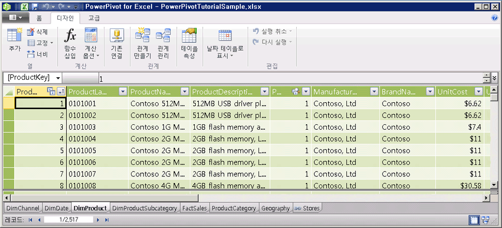The image size is (502, 228).
Task: Click the record position field 1/2,517
Action: pos(69,219)
